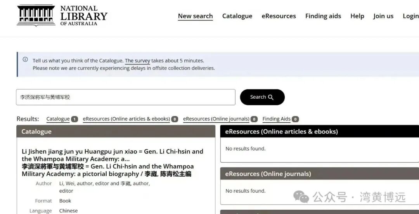The width and height of the screenshot is (419, 214).
Task: Go to the Join us page
Action: click(x=383, y=16)
